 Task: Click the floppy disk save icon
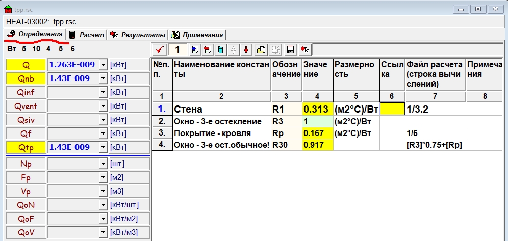(291, 49)
